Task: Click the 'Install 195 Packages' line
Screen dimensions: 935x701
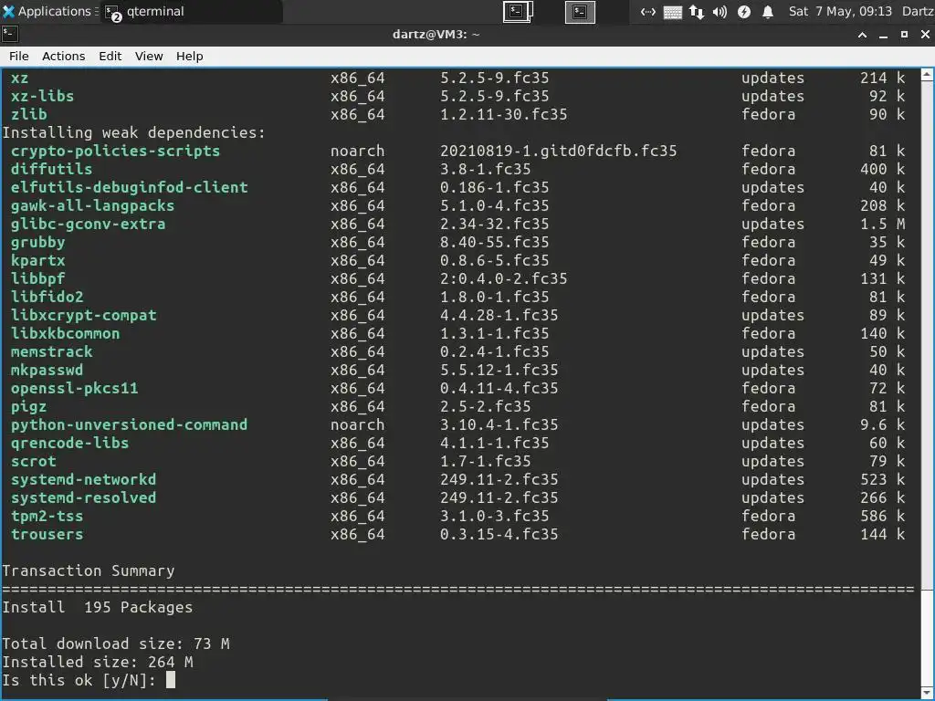Action: tap(97, 607)
